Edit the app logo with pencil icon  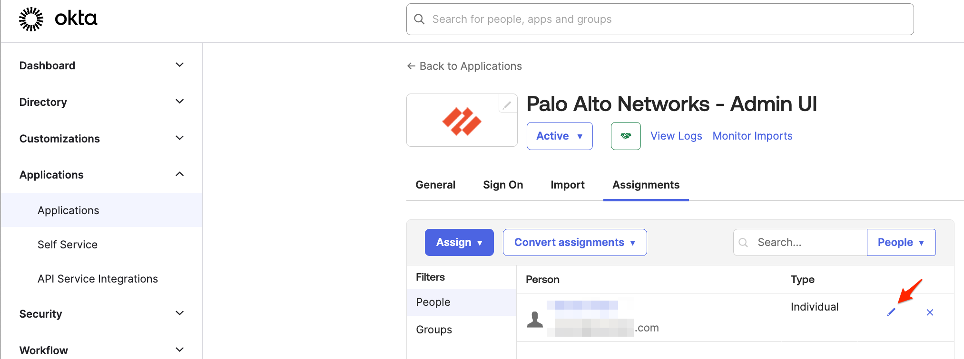click(507, 104)
